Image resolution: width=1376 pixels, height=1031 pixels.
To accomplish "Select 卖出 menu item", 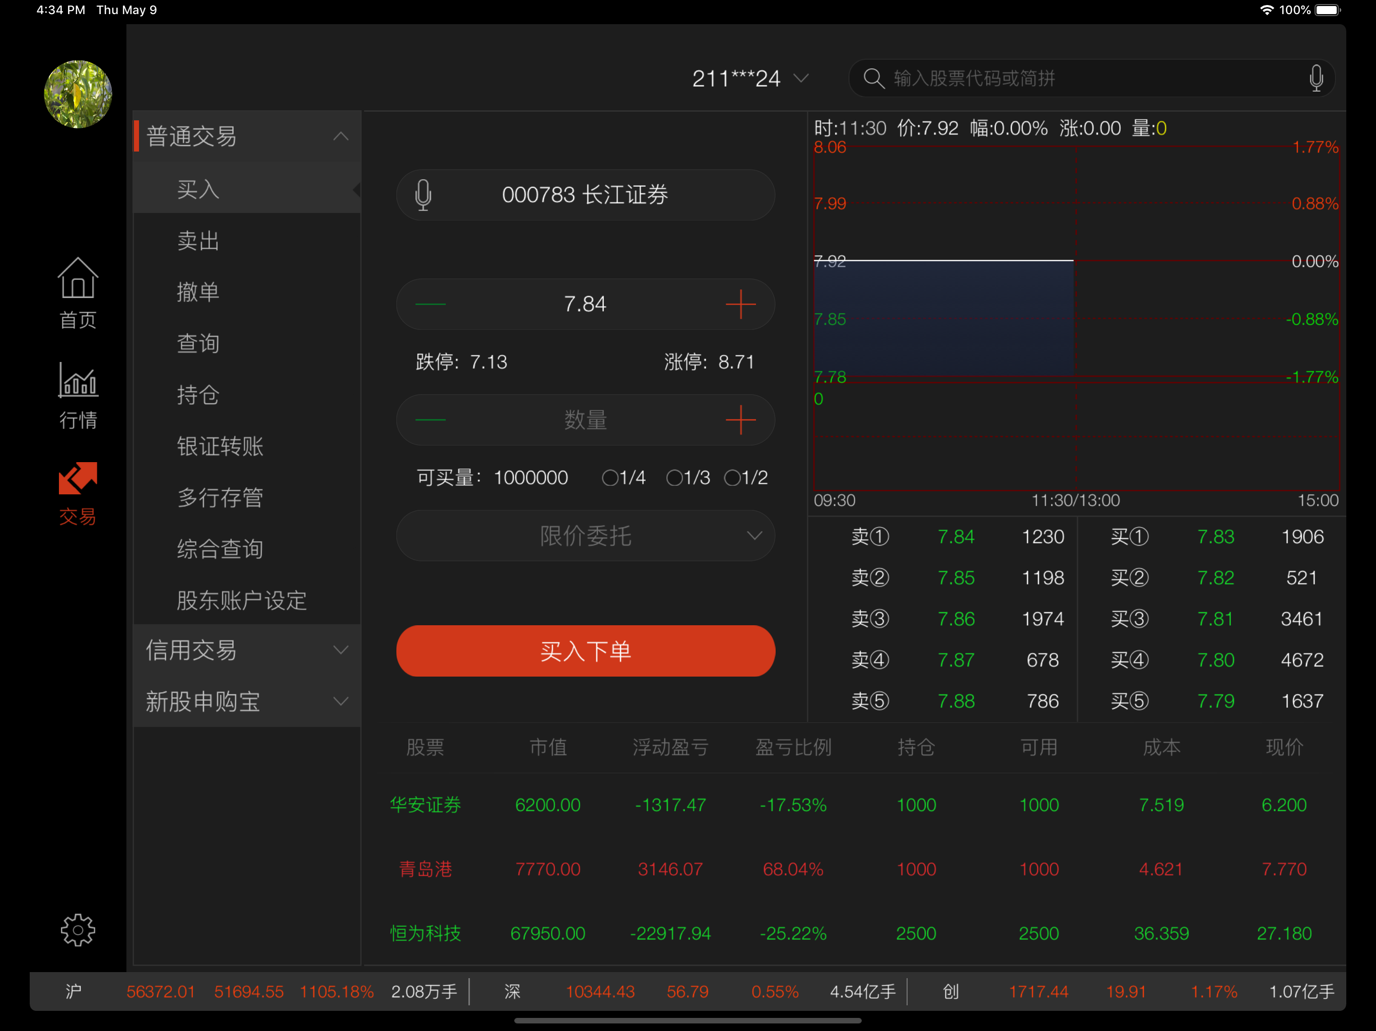I will point(248,240).
